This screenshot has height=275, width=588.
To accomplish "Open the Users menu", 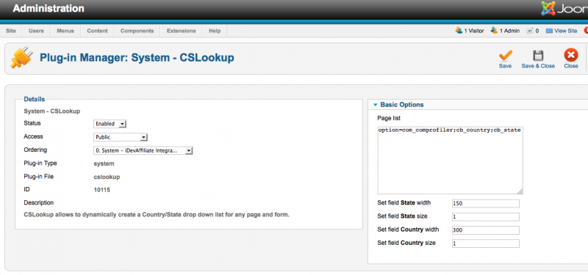I will pos(36,31).
